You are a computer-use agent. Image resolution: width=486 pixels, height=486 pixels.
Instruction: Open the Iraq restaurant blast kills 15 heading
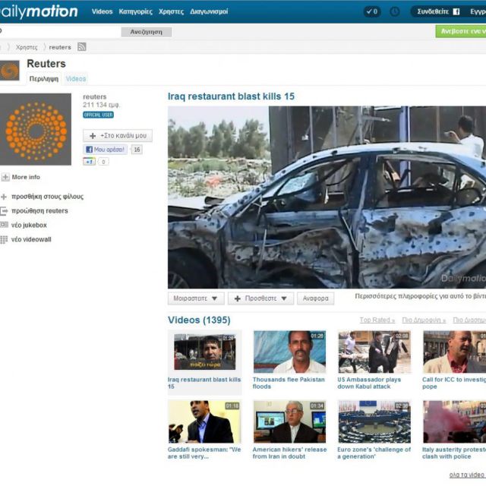[231, 96]
